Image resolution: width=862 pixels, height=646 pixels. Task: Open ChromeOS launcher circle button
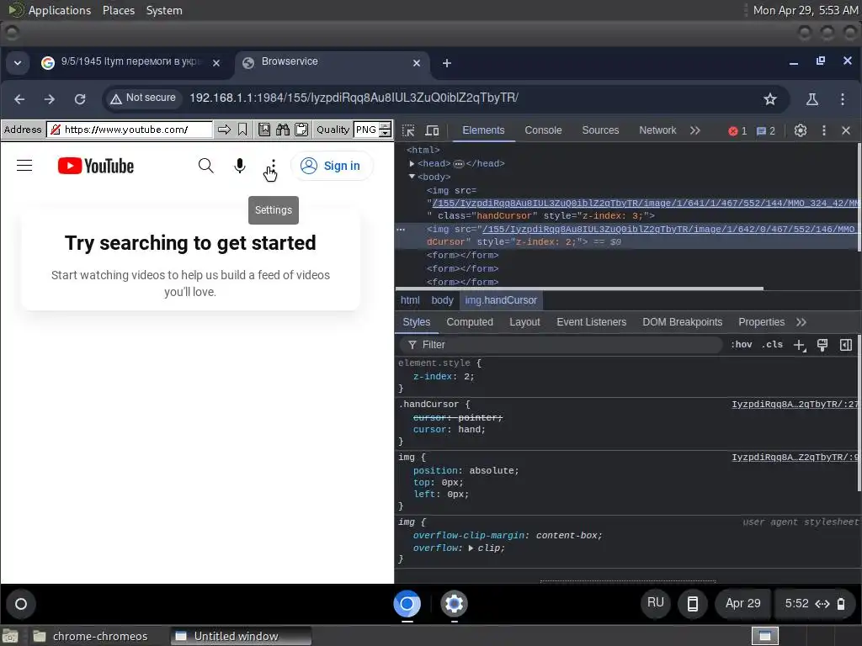(21, 604)
